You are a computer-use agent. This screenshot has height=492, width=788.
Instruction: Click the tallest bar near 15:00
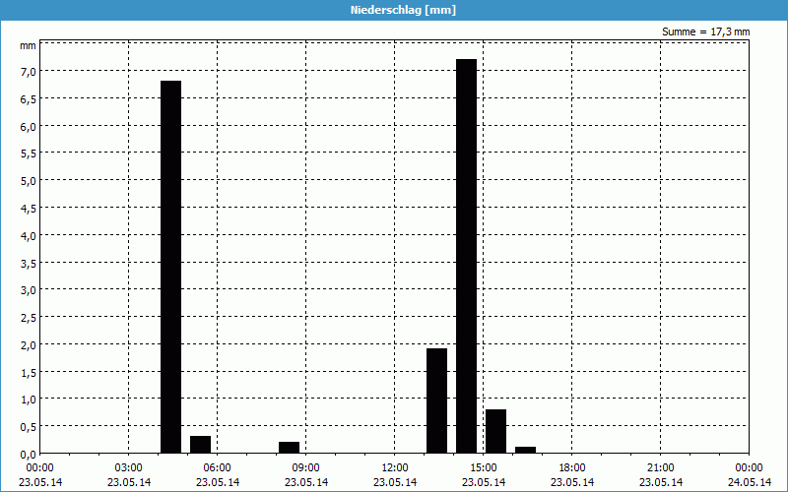pyautogui.click(x=466, y=256)
